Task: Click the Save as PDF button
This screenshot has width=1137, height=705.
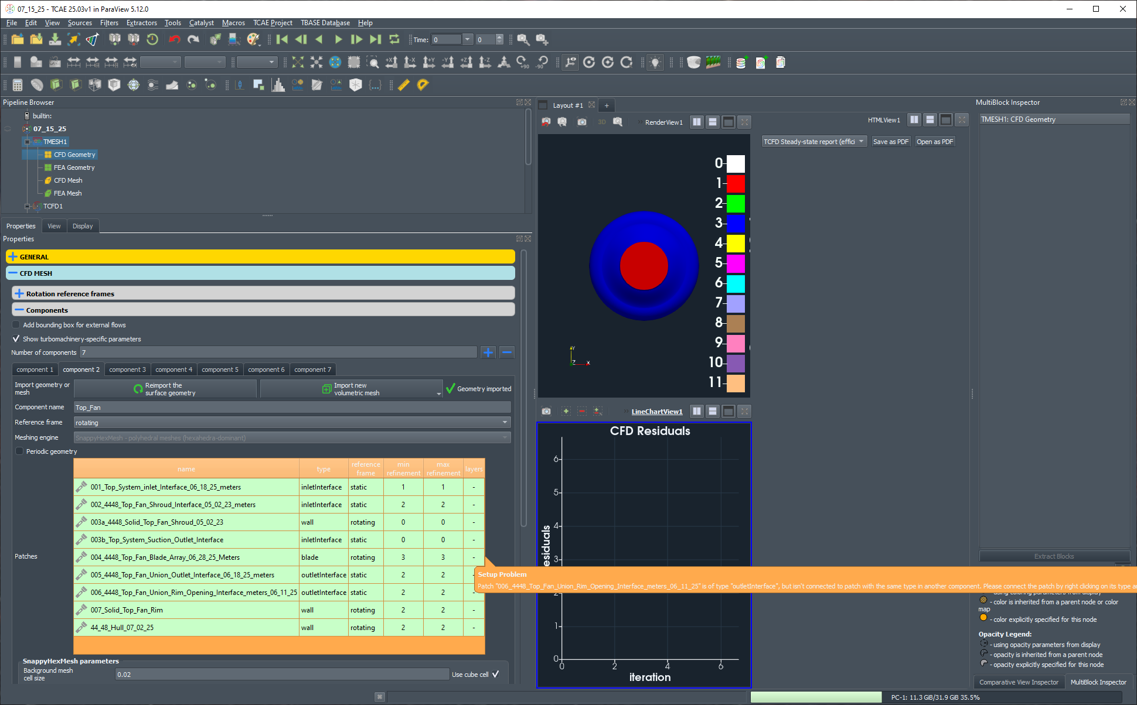Action: tap(890, 142)
